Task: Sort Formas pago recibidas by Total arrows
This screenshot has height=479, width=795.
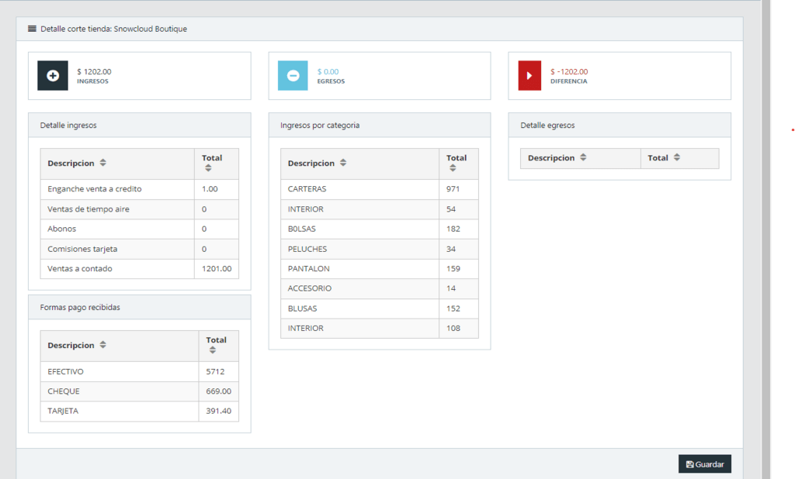Action: (213, 350)
